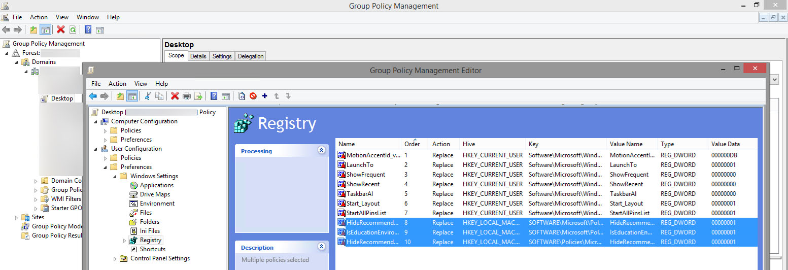
Task: Click the Back arrow in Group Policy Management Editor toolbar
Action: click(93, 96)
